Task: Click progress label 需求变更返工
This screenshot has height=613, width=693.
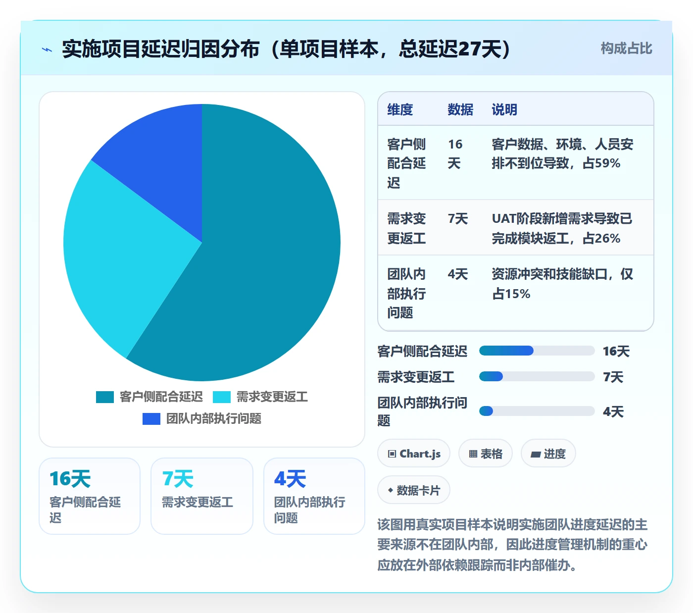Action: click(x=416, y=377)
